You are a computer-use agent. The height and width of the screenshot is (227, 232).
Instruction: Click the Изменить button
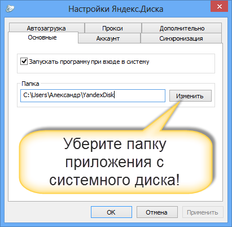(x=190, y=96)
